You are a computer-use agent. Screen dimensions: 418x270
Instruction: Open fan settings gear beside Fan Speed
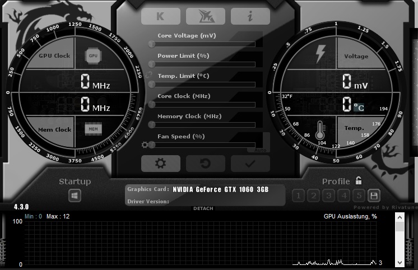145,145
